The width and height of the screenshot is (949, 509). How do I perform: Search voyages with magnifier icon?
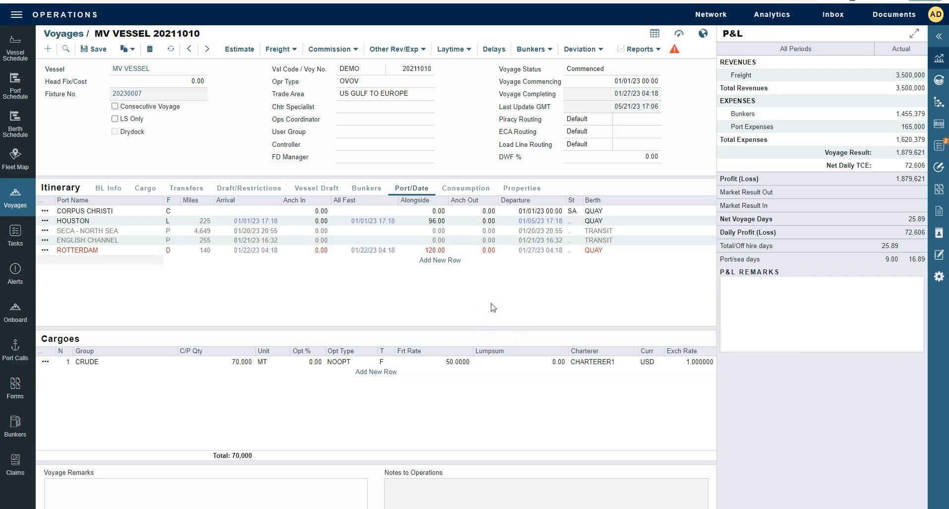[66, 49]
